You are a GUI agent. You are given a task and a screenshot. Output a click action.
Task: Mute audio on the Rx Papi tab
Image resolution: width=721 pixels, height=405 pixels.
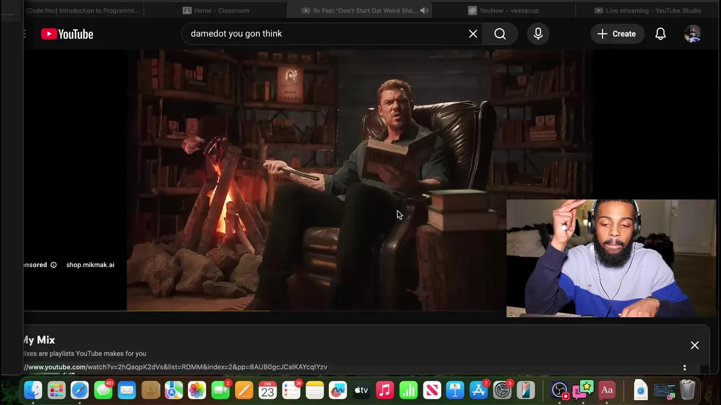[424, 10]
